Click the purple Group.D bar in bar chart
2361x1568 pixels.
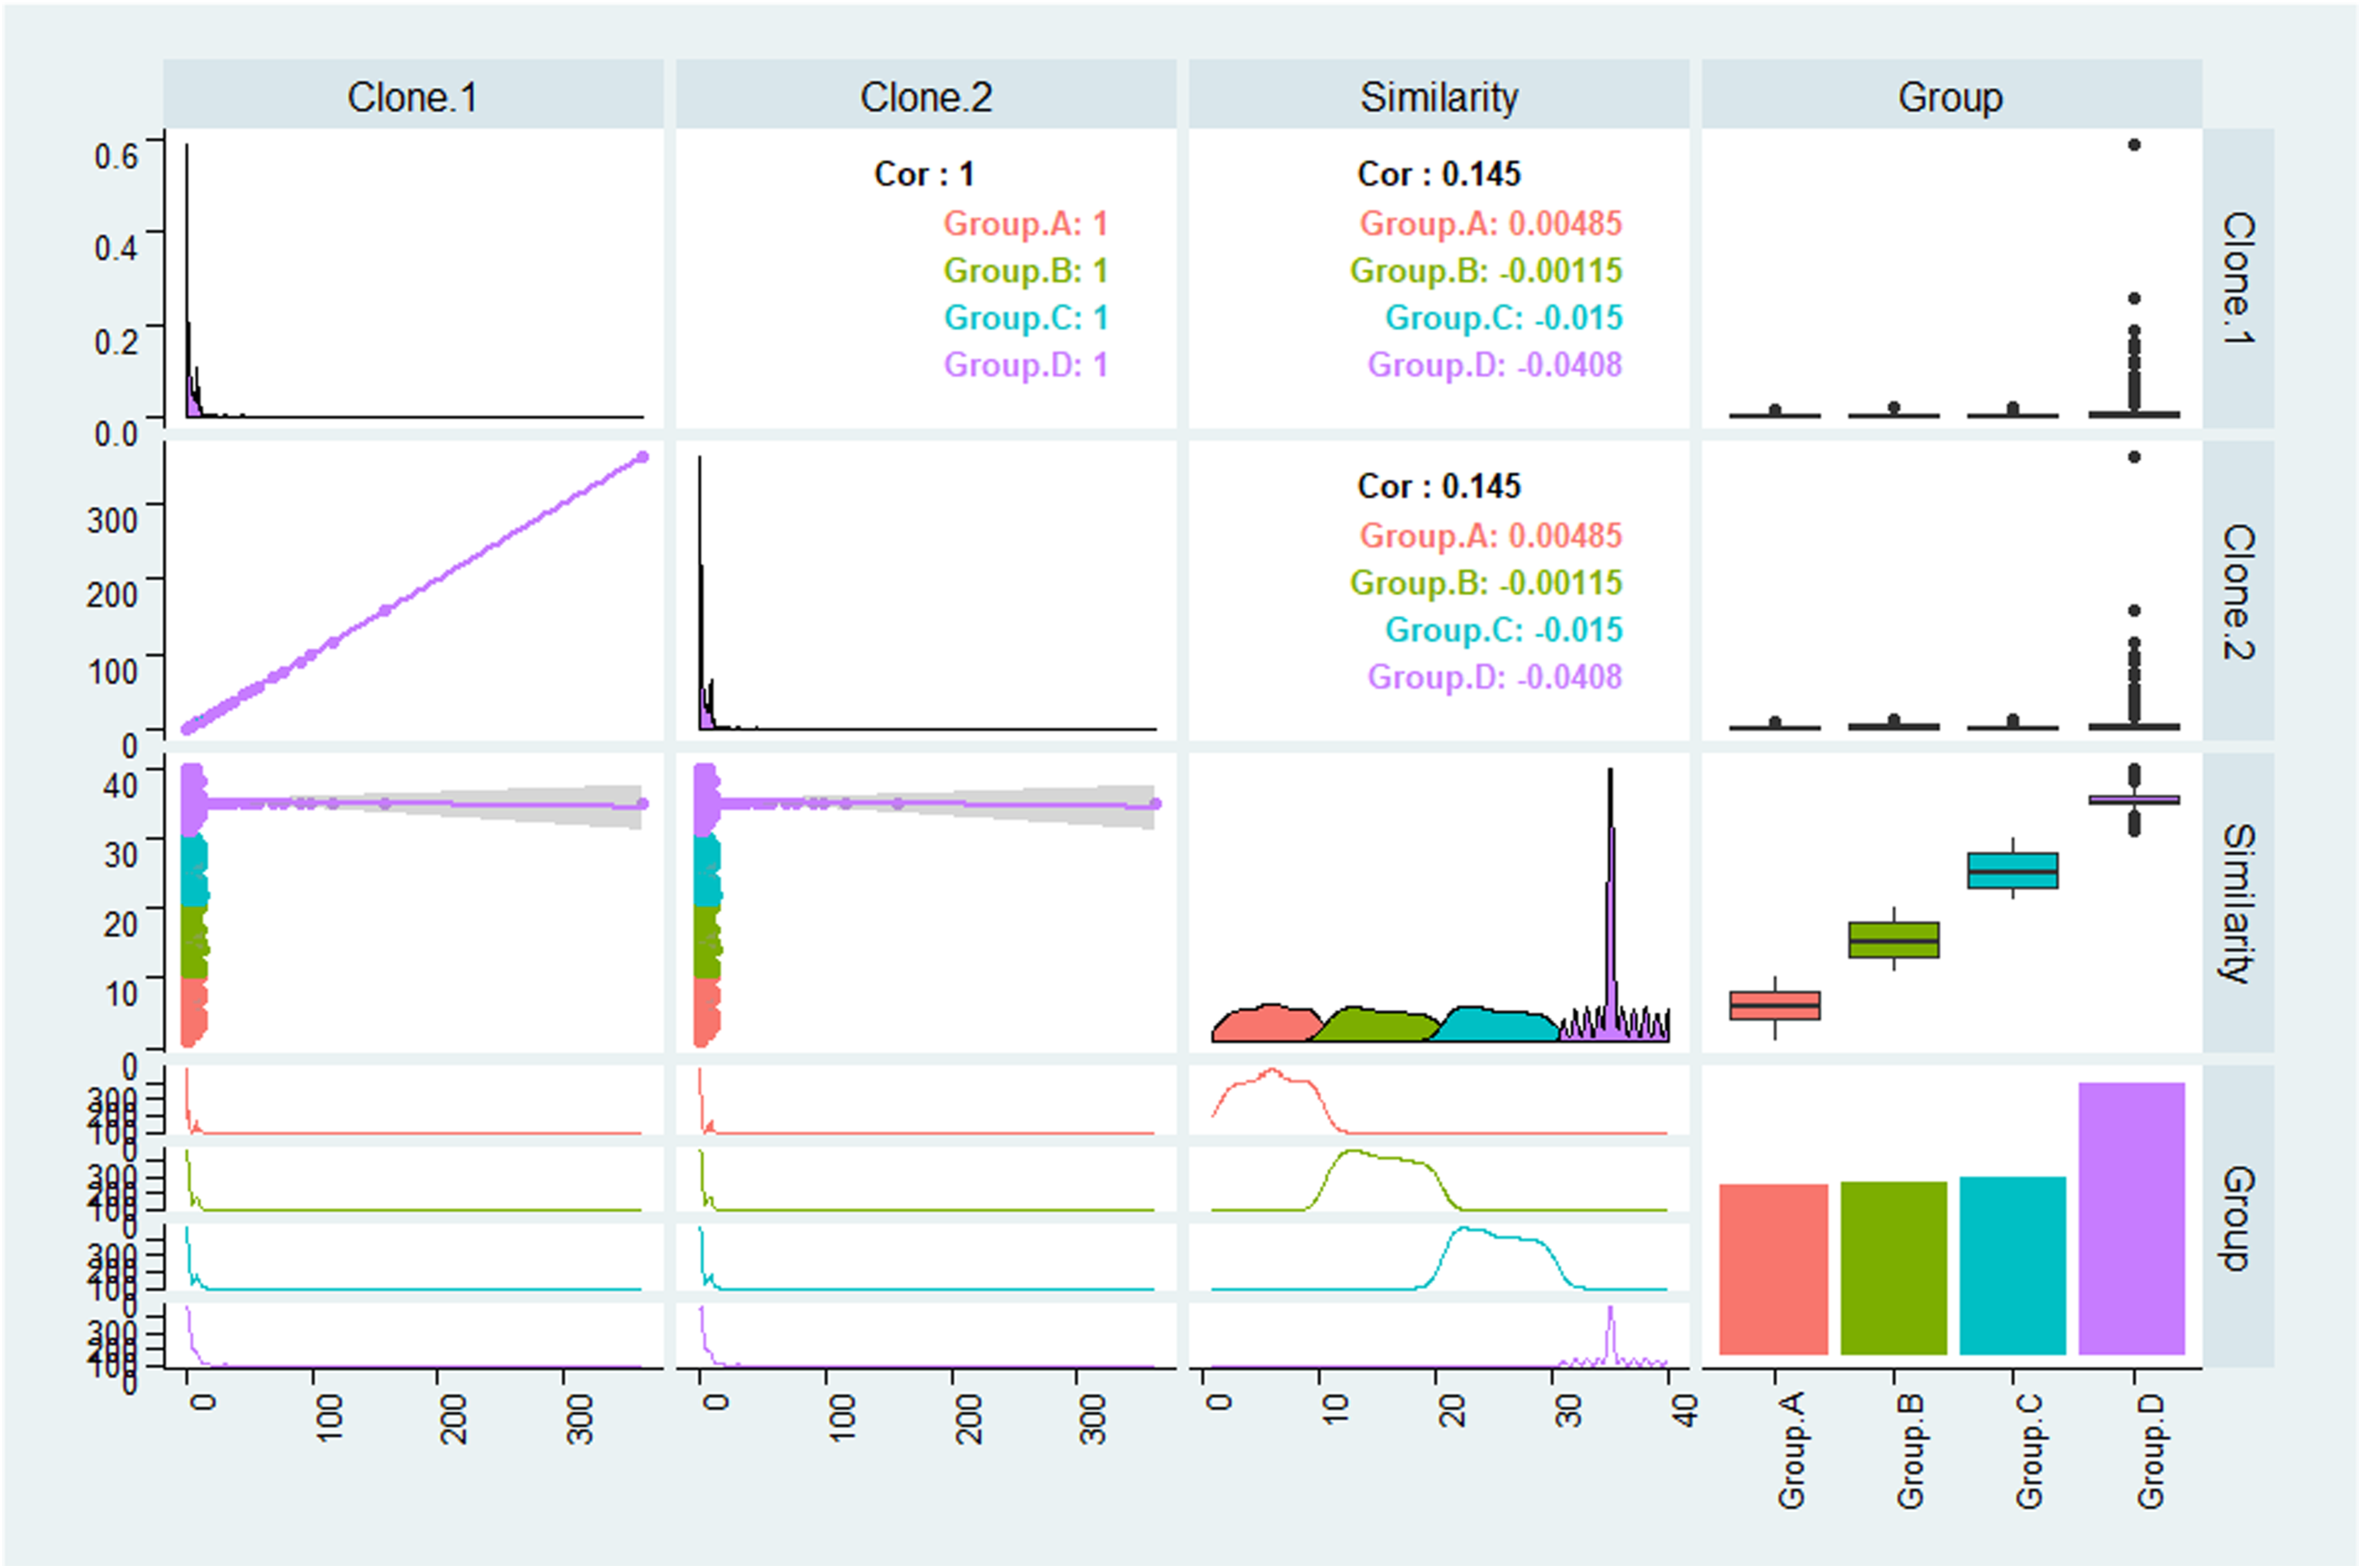2132,1219
